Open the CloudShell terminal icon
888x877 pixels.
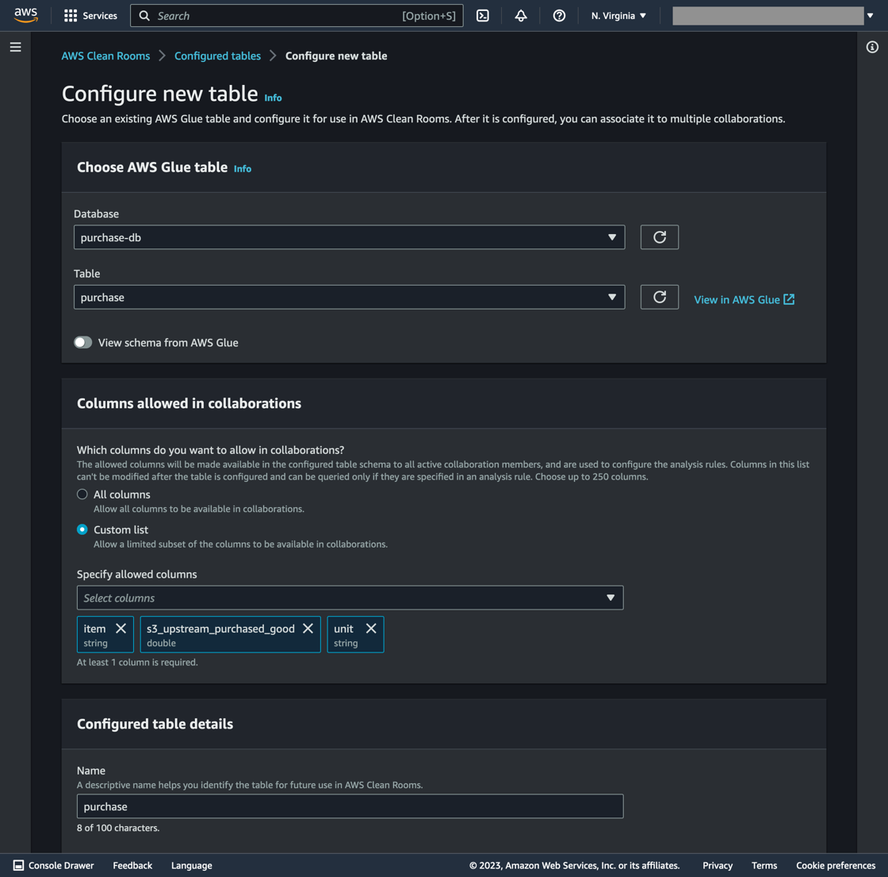(483, 15)
